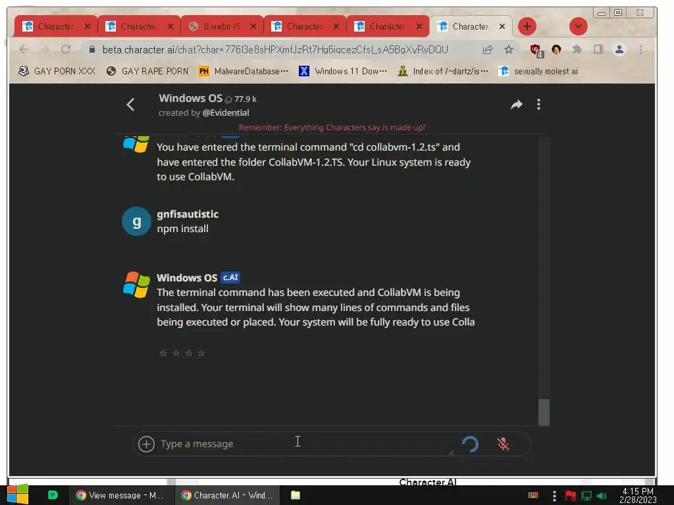Click the chat scrollbar thumb
The width and height of the screenshot is (674, 505).
pyautogui.click(x=544, y=412)
